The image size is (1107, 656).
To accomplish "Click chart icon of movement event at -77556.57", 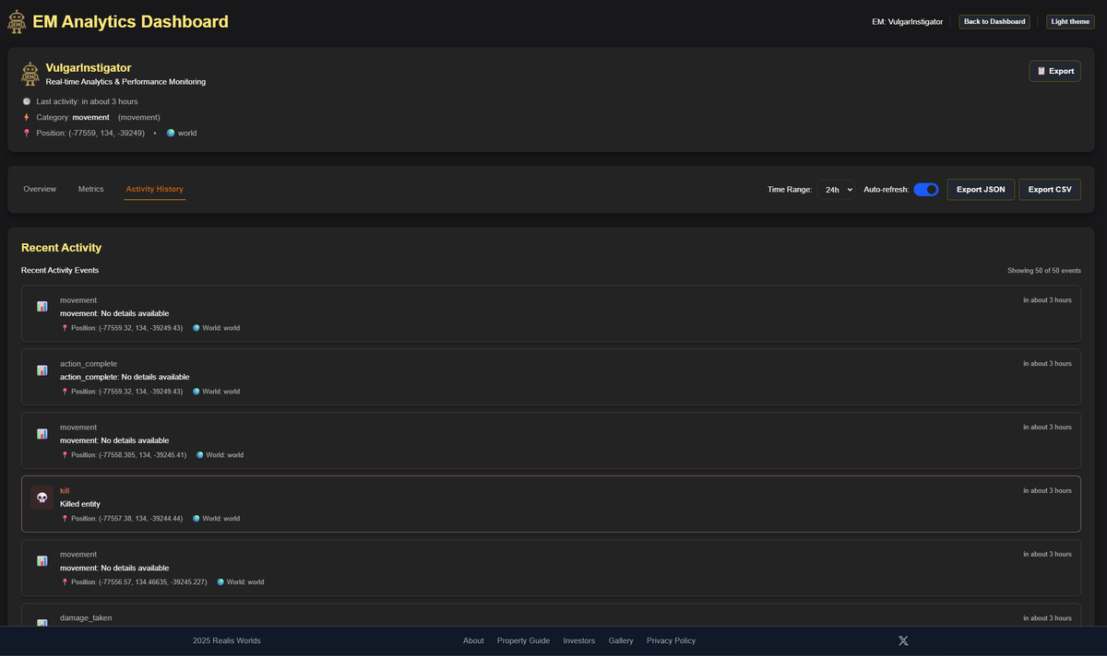I will [42, 561].
